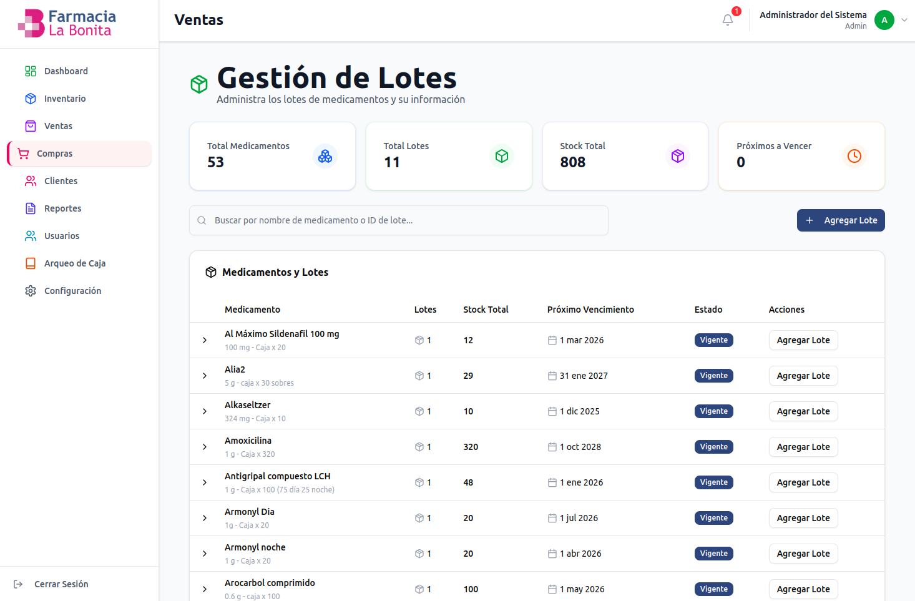Image resolution: width=915 pixels, height=601 pixels.
Task: Click the Total Medicamentos cubes icon
Action: click(x=325, y=156)
